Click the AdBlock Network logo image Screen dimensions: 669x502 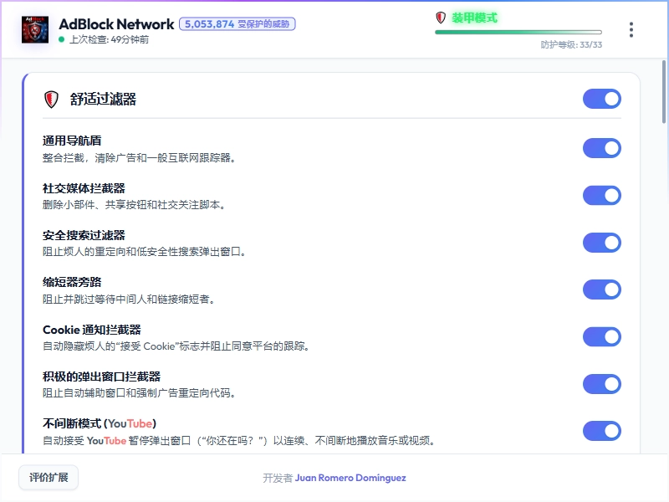pyautogui.click(x=35, y=29)
